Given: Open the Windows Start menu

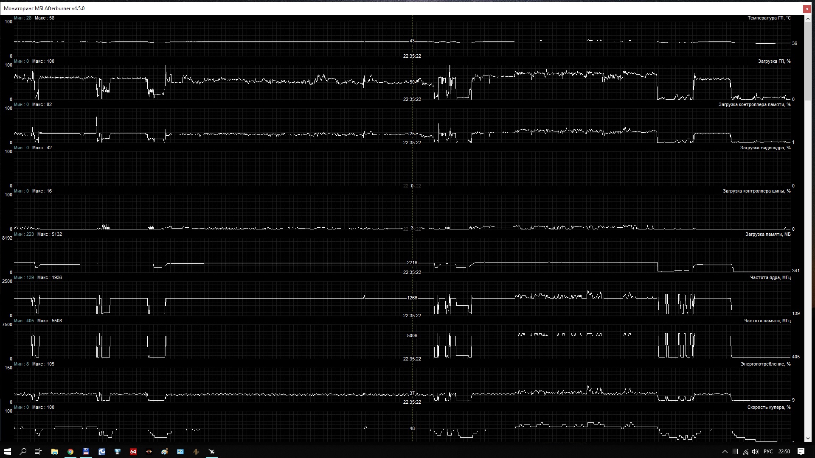Looking at the screenshot, I should click(x=7, y=452).
